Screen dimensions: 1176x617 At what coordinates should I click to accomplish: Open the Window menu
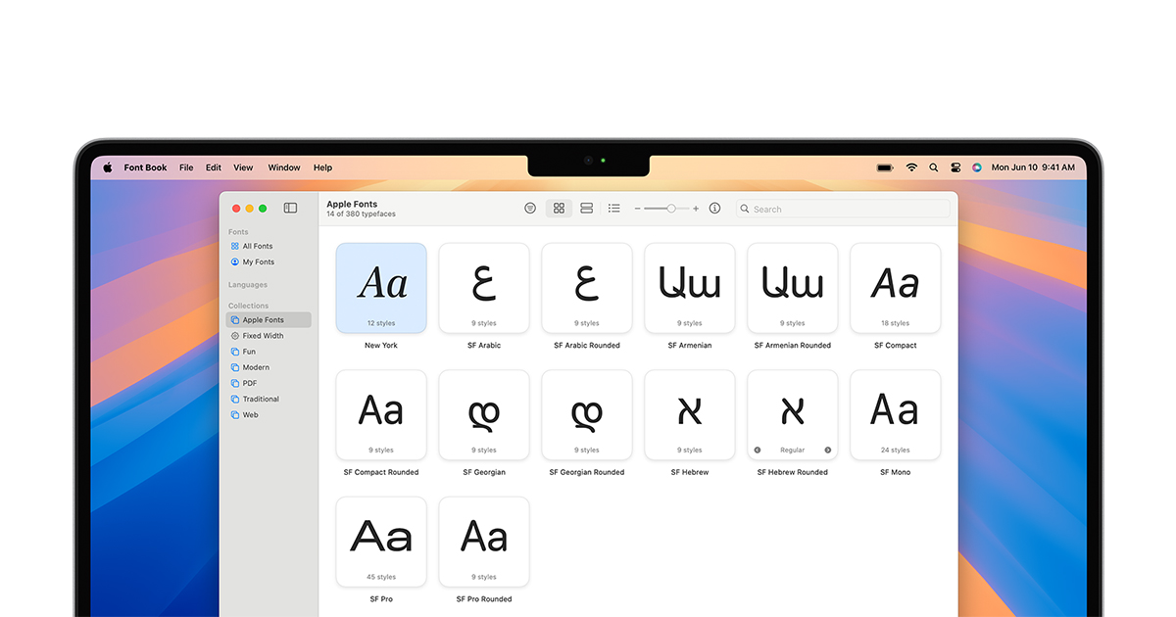(x=284, y=167)
